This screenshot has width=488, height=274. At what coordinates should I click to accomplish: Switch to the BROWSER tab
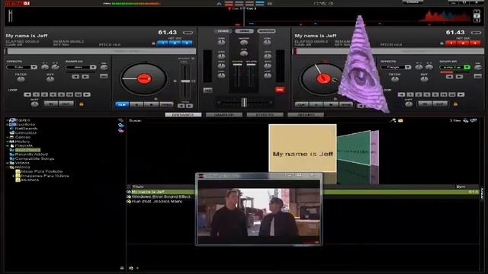tap(183, 115)
